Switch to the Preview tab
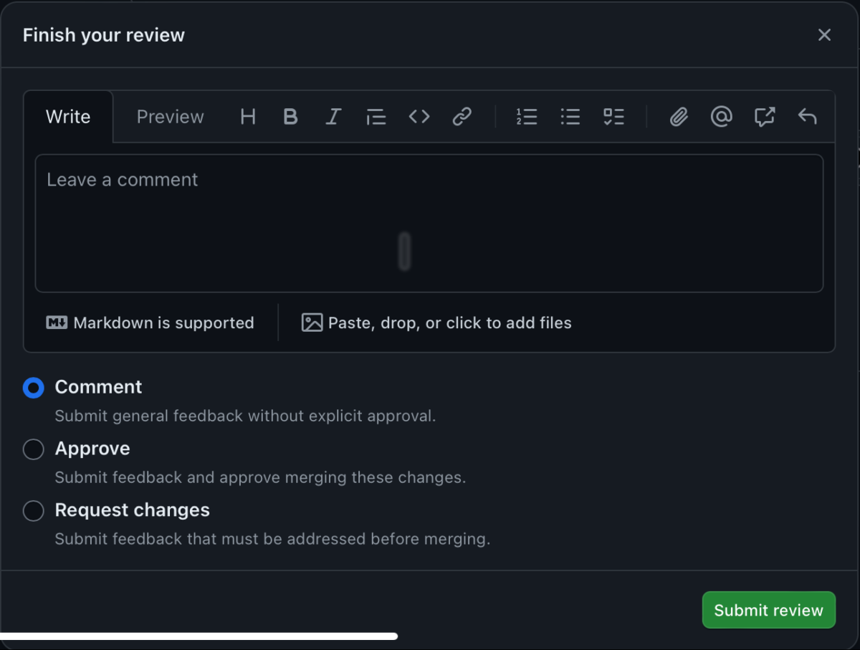The image size is (860, 650). coord(170,117)
